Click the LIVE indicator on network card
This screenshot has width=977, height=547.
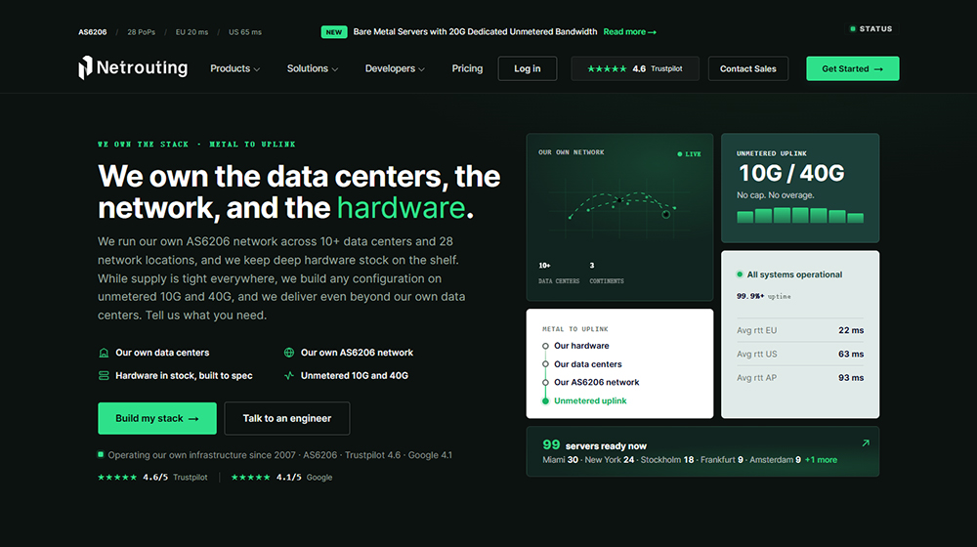tap(689, 154)
